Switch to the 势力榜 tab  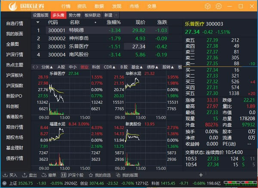pyautogui.click(x=74, y=15)
